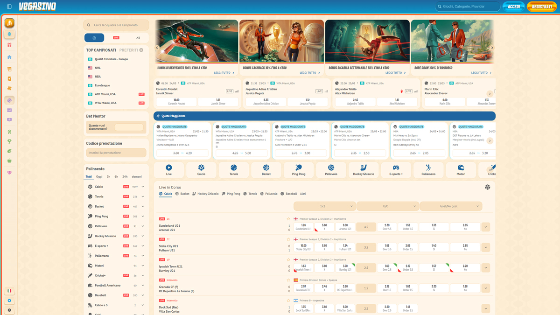Open the gift promotions icon in sidebar
560x315 pixels.
pos(9,45)
